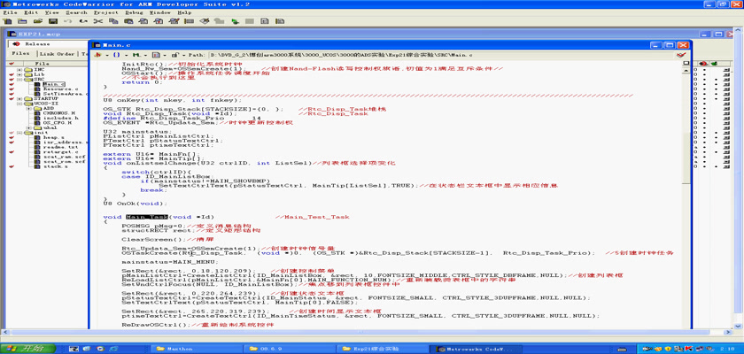Viewport: 744px width, 354px height.
Task: Open the Debug menu
Action: (134, 12)
